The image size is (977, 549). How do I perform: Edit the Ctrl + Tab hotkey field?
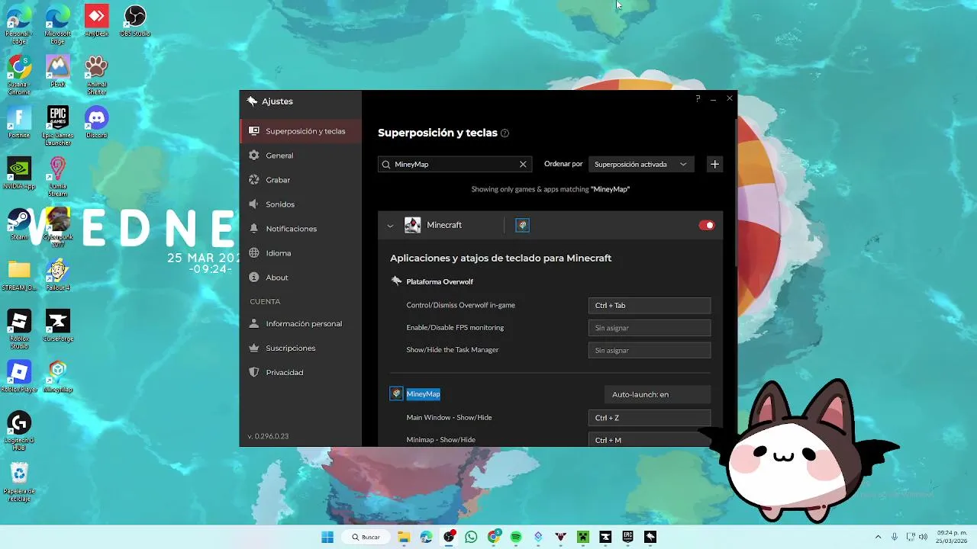coord(650,305)
